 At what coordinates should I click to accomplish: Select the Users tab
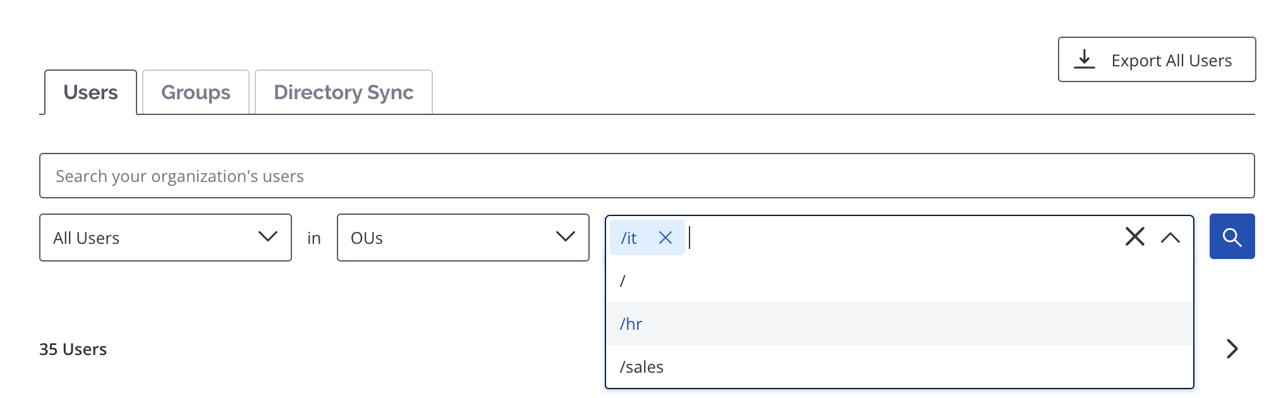tap(90, 92)
